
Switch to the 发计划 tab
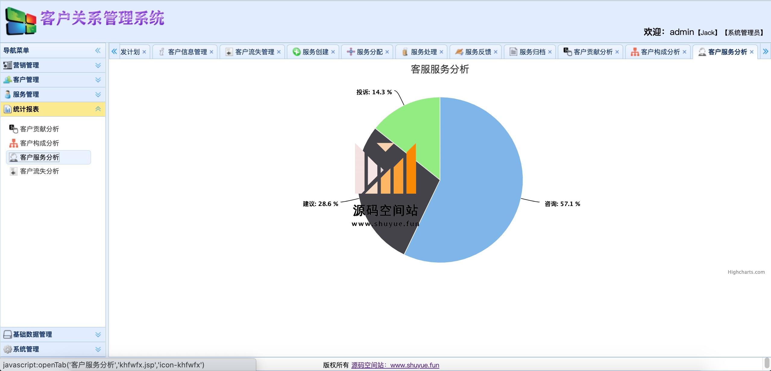coord(130,52)
